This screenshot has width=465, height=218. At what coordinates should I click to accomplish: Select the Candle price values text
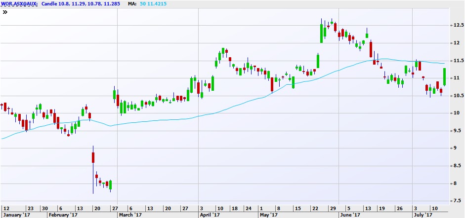click(x=81, y=4)
